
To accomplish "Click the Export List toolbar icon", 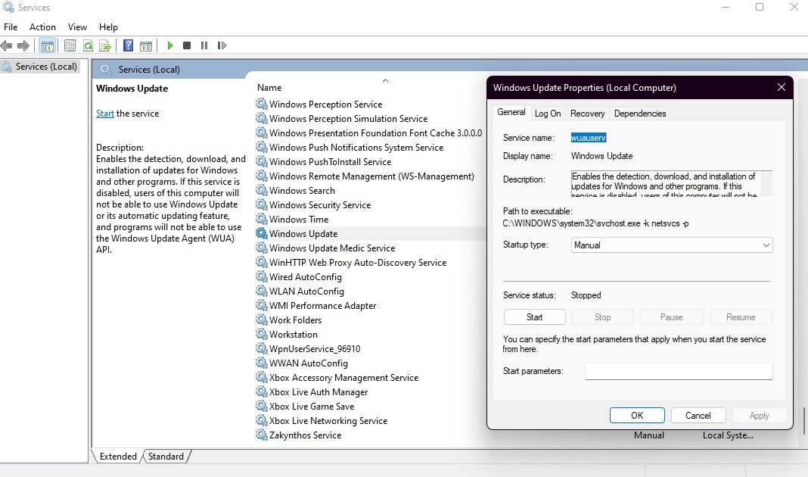I will point(105,45).
